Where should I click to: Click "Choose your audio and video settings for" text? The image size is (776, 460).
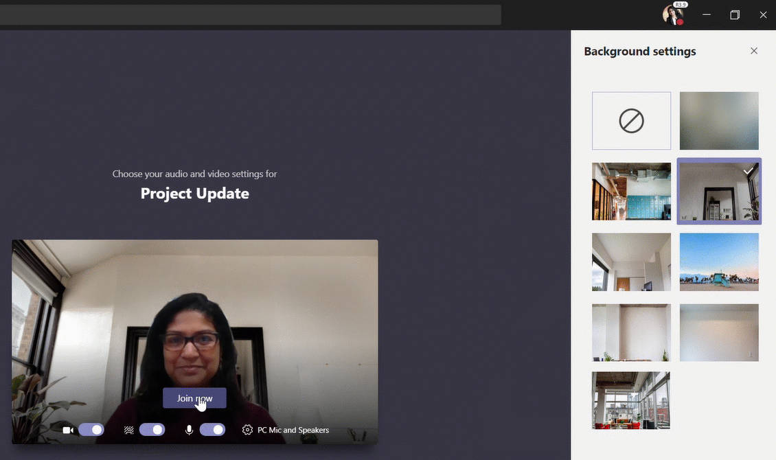[x=194, y=174]
